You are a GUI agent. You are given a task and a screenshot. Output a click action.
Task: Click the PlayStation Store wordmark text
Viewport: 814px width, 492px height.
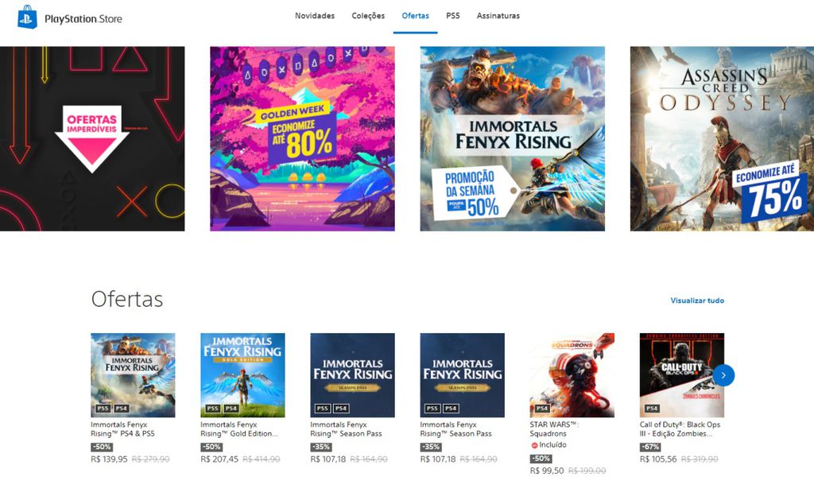point(83,19)
